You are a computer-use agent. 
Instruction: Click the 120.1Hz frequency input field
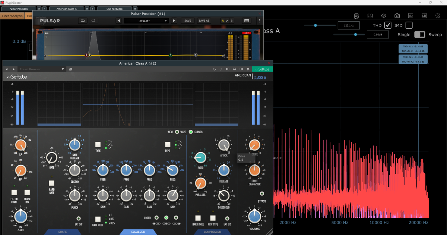point(349,25)
